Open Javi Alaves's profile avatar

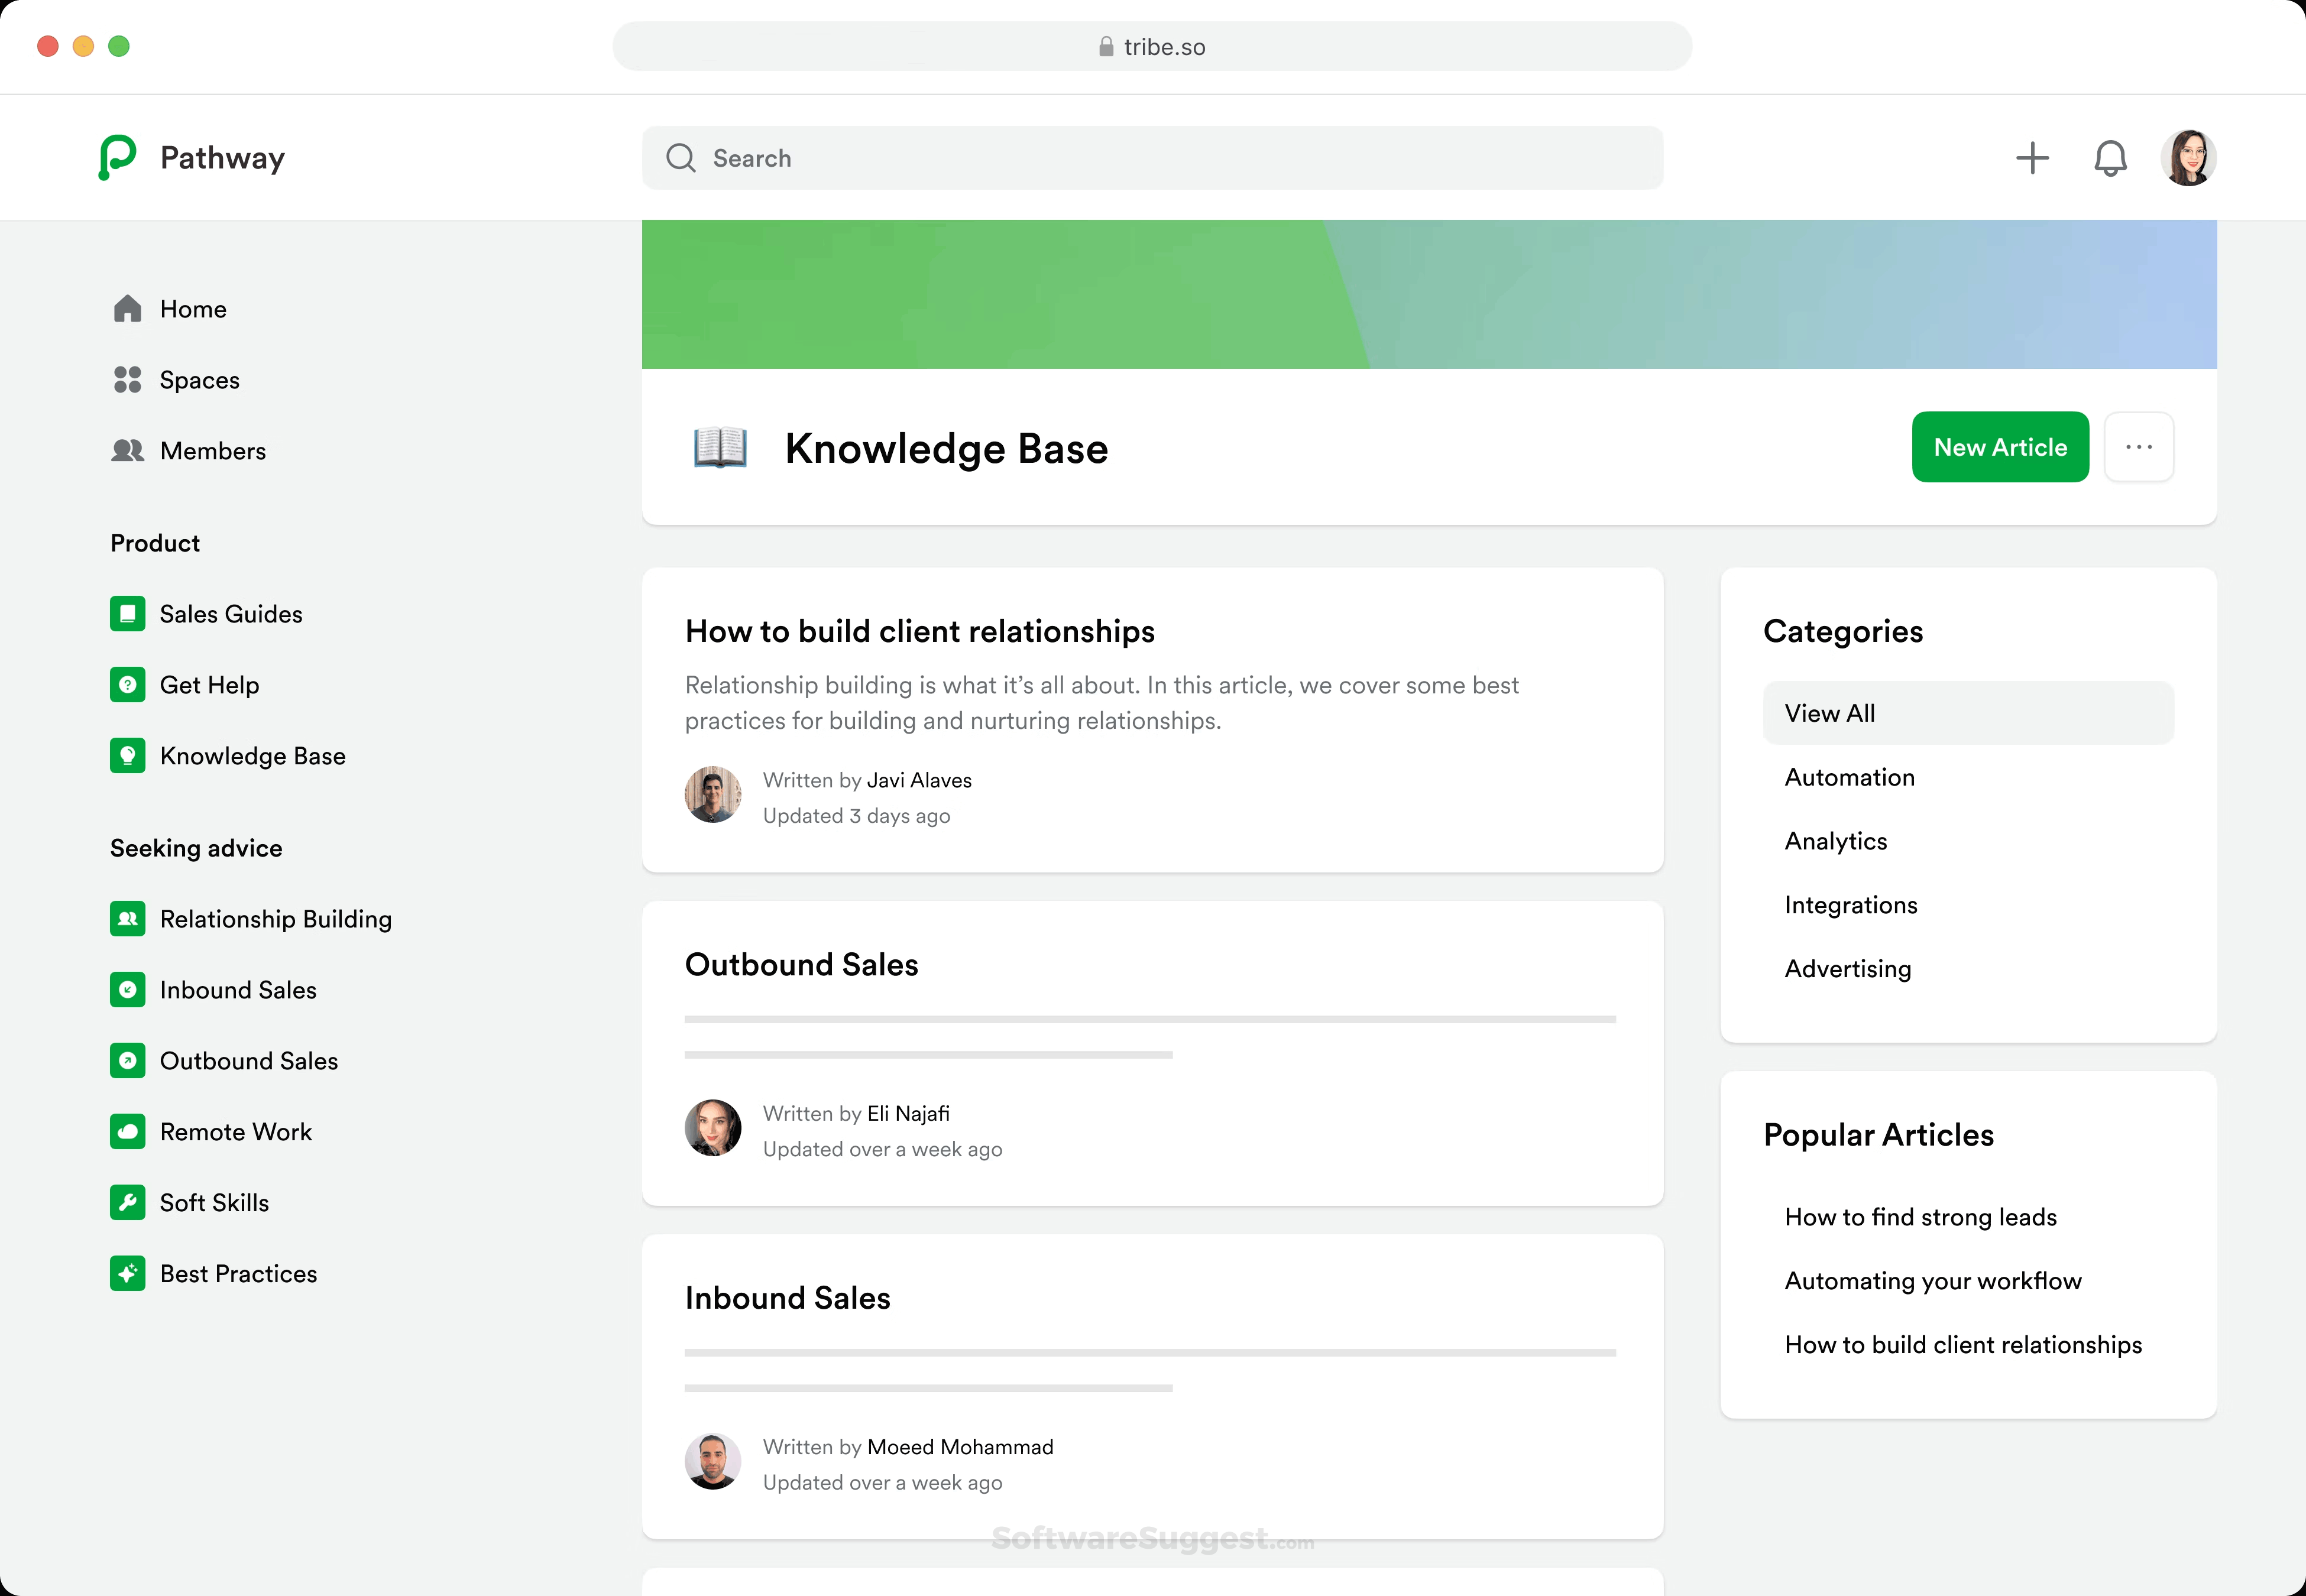click(713, 794)
